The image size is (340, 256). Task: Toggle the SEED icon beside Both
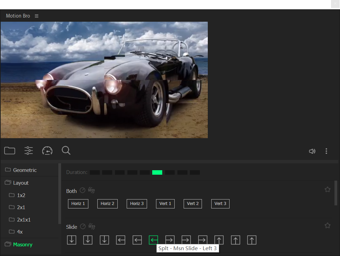[91, 191]
